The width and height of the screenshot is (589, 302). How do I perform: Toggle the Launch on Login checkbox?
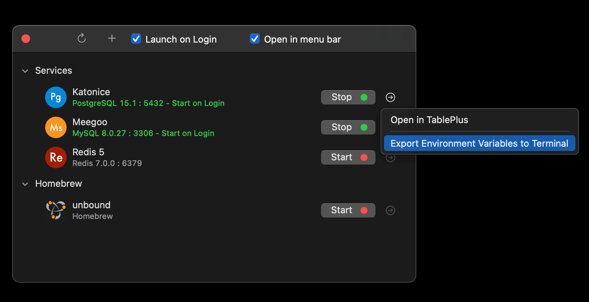pos(136,39)
